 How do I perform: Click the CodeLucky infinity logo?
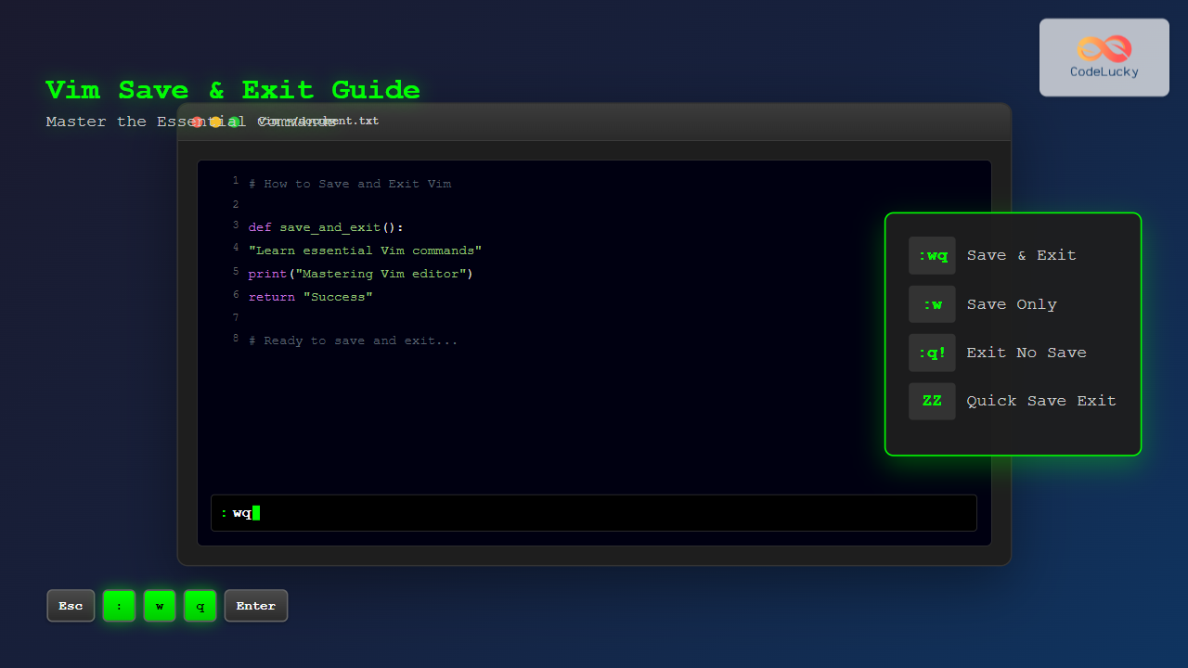(x=1104, y=48)
